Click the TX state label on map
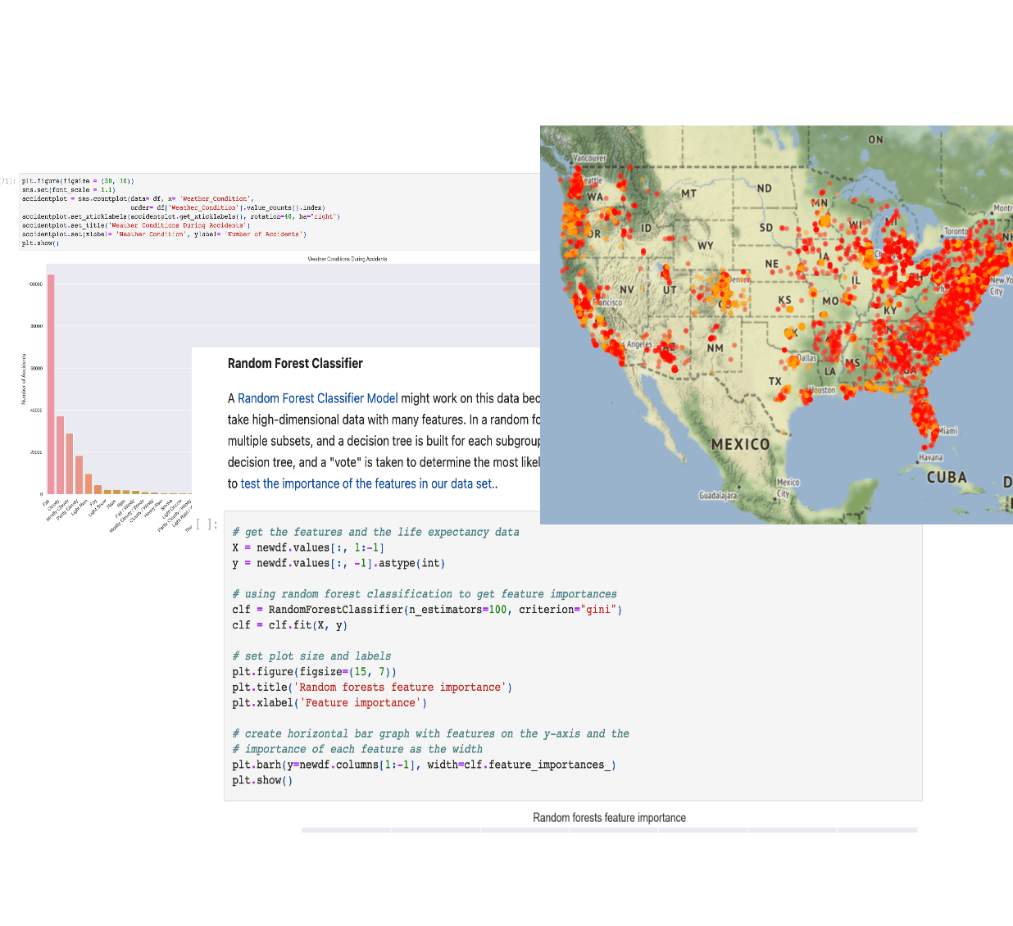1013x926 pixels. click(775, 381)
